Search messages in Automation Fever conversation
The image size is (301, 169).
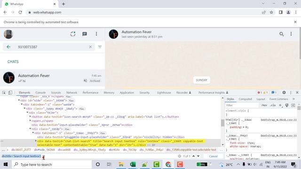click(281, 34)
